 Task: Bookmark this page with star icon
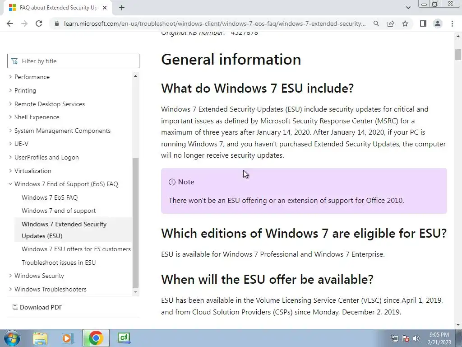405,23
